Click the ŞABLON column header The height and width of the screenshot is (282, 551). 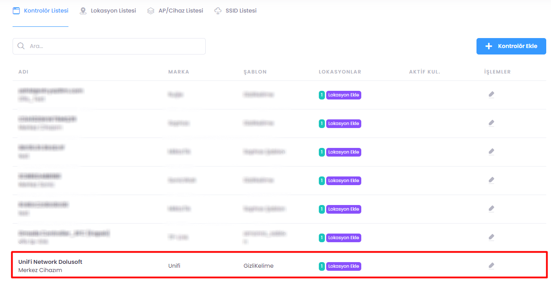point(255,72)
